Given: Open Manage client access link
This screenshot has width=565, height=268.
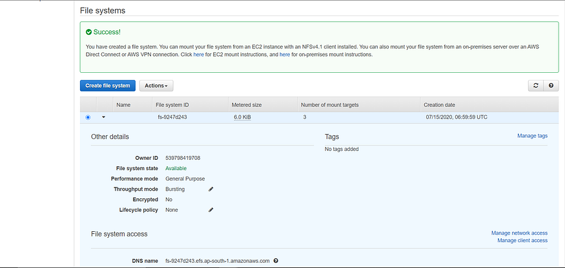Looking at the screenshot, I should point(522,240).
